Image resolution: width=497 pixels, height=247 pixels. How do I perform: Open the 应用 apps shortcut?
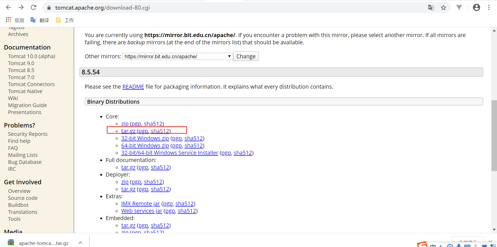pyautogui.click(x=15, y=20)
